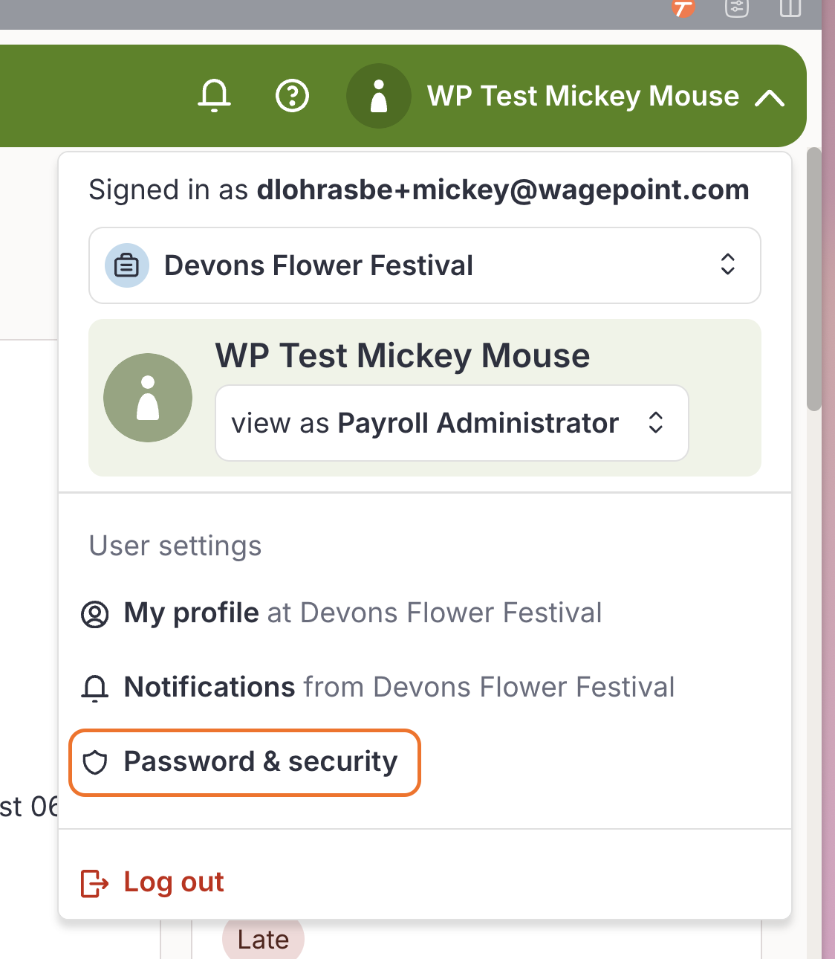Click the WP Test Mickey Mouse name in profile card

tap(403, 356)
